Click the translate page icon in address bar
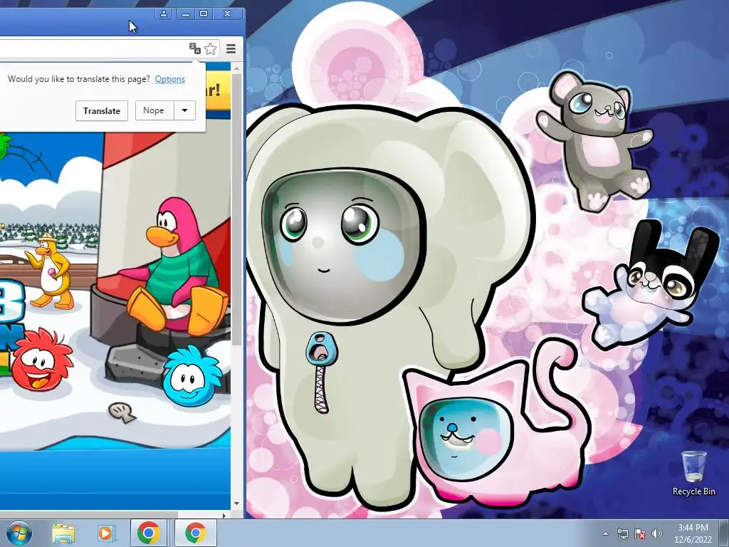Screen dimensions: 729x547 [x=195, y=48]
